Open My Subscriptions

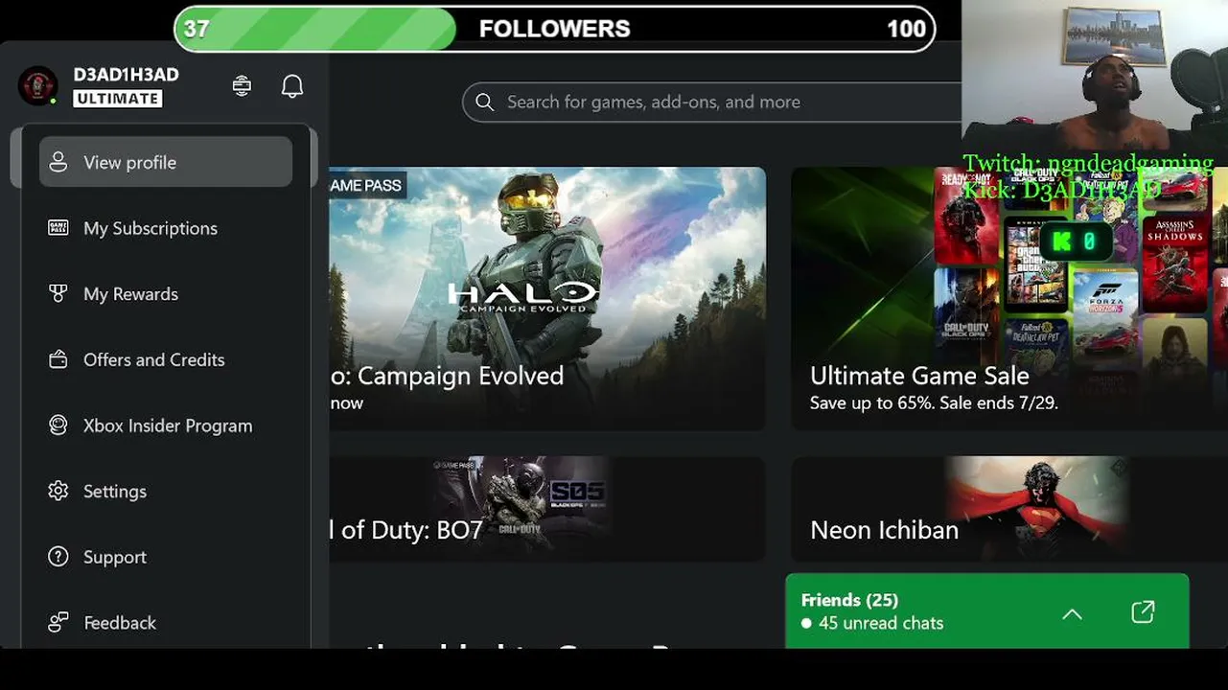pos(166,228)
